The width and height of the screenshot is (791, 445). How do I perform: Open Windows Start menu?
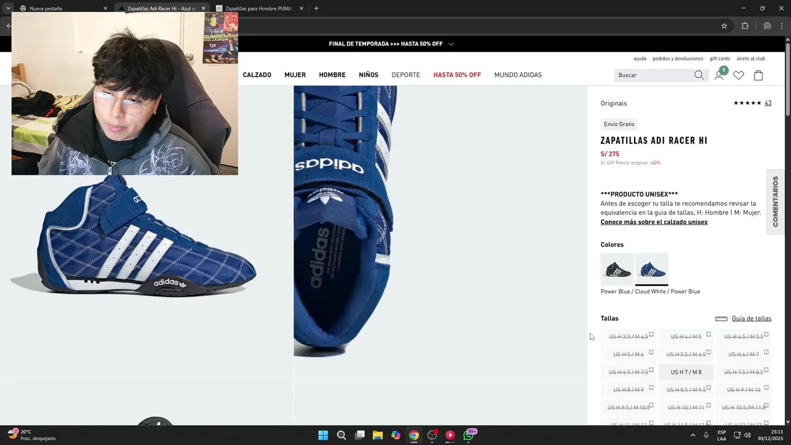point(323,435)
